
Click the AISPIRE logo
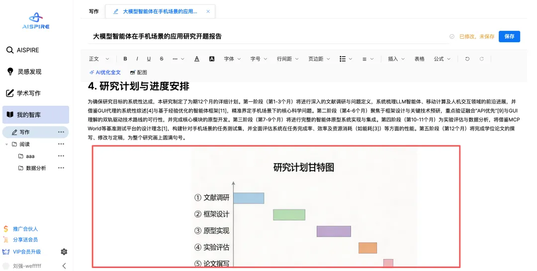click(36, 21)
